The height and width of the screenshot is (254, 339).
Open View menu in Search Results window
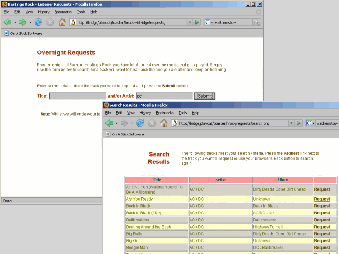coord(131,113)
